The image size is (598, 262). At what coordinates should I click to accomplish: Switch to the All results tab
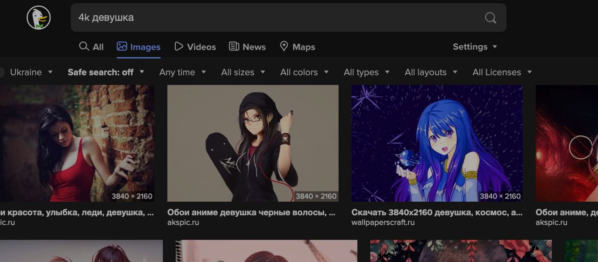click(92, 47)
